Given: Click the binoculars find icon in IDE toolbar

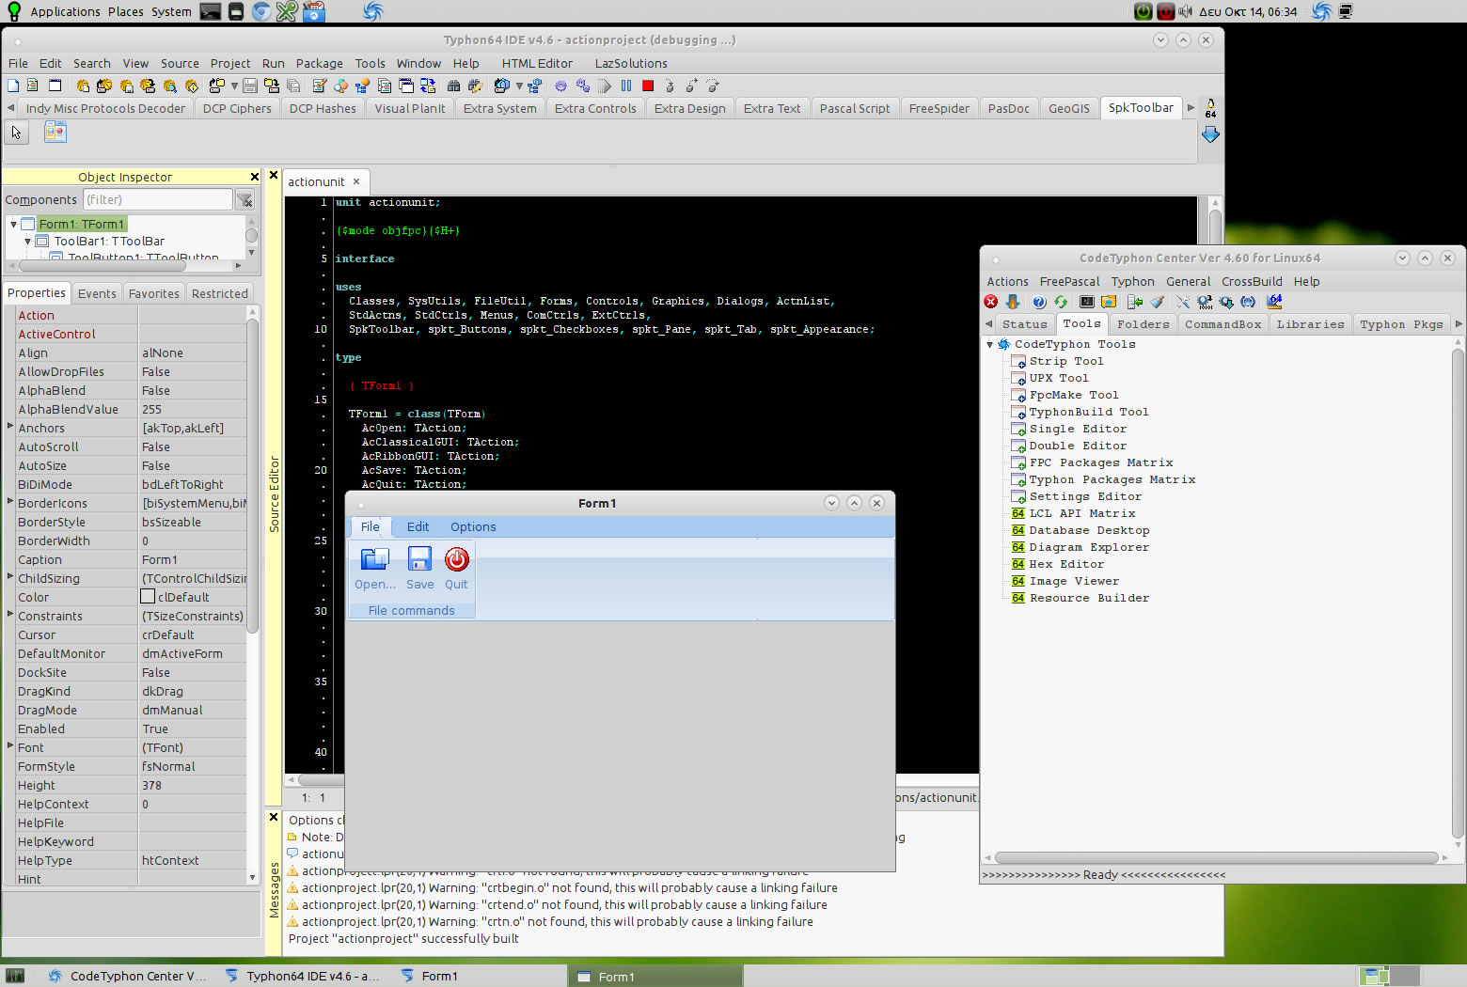Looking at the screenshot, I should coord(453,86).
